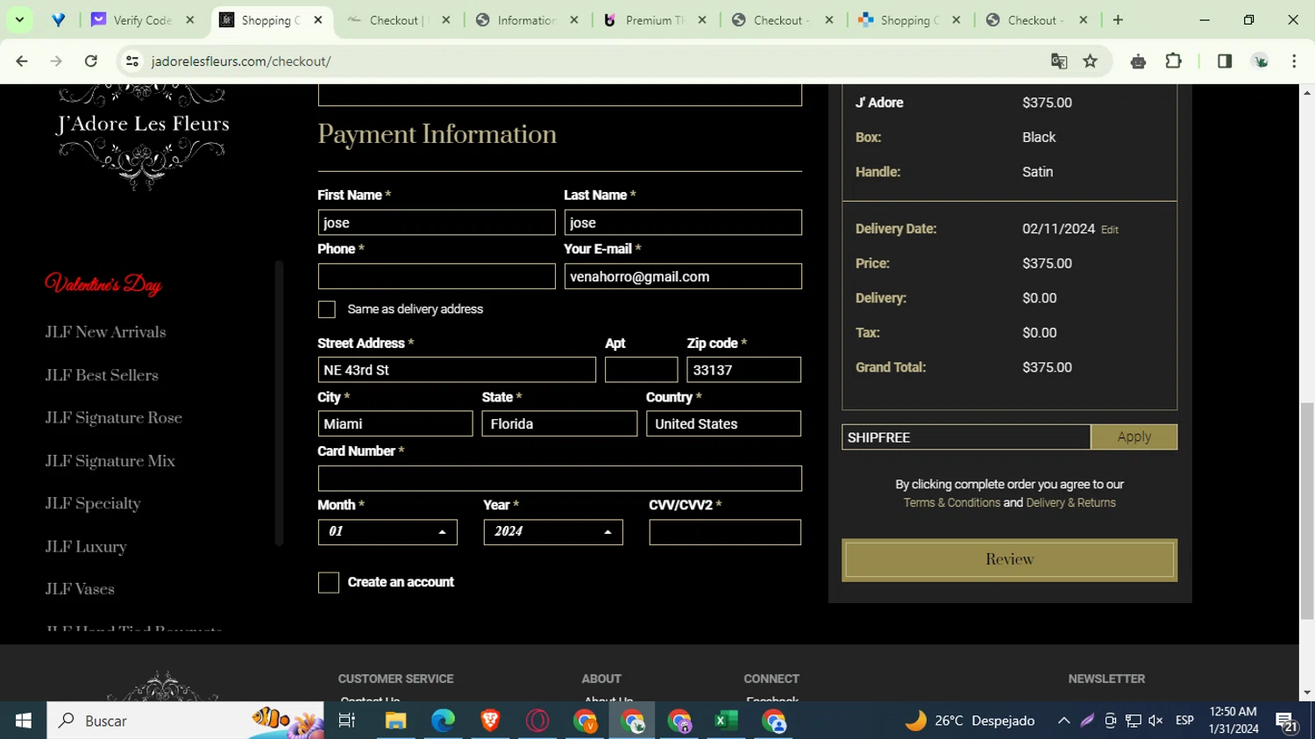Open JLF Best Sellers category
Viewport: 1315px width, 739px height.
tap(102, 375)
